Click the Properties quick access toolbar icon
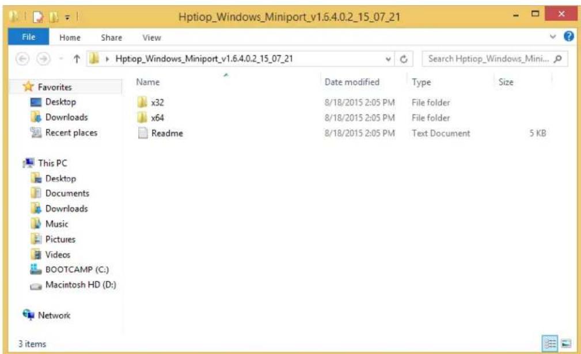 (38, 17)
